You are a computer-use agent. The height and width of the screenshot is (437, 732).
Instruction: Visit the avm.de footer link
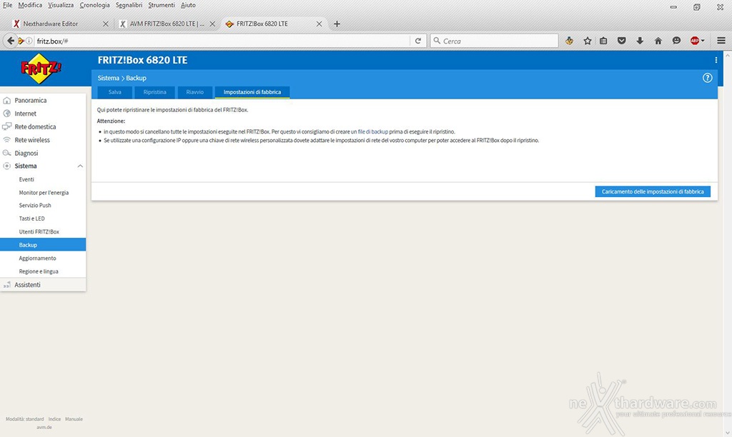click(44, 427)
